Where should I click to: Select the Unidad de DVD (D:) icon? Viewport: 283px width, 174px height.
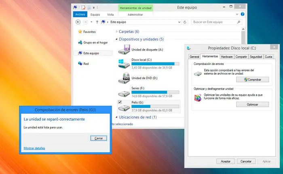click(x=124, y=78)
